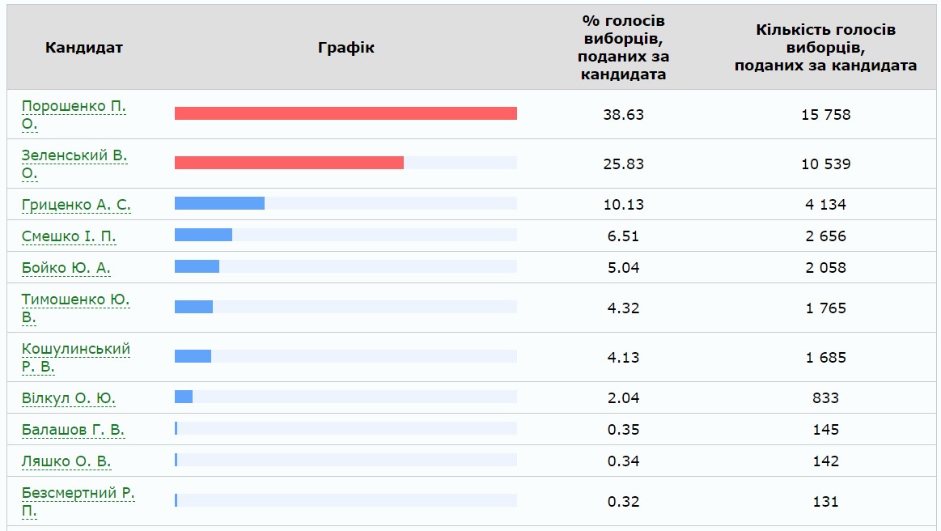Click Тимошенко Ю. В. candidate name
Image resolution: width=941 pixels, height=531 pixels.
coord(75,299)
